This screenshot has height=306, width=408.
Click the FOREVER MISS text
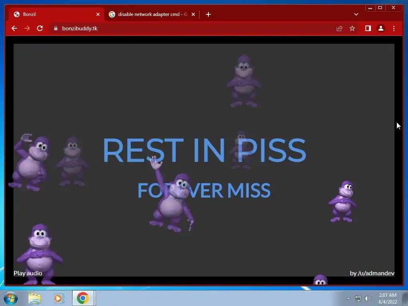(204, 190)
